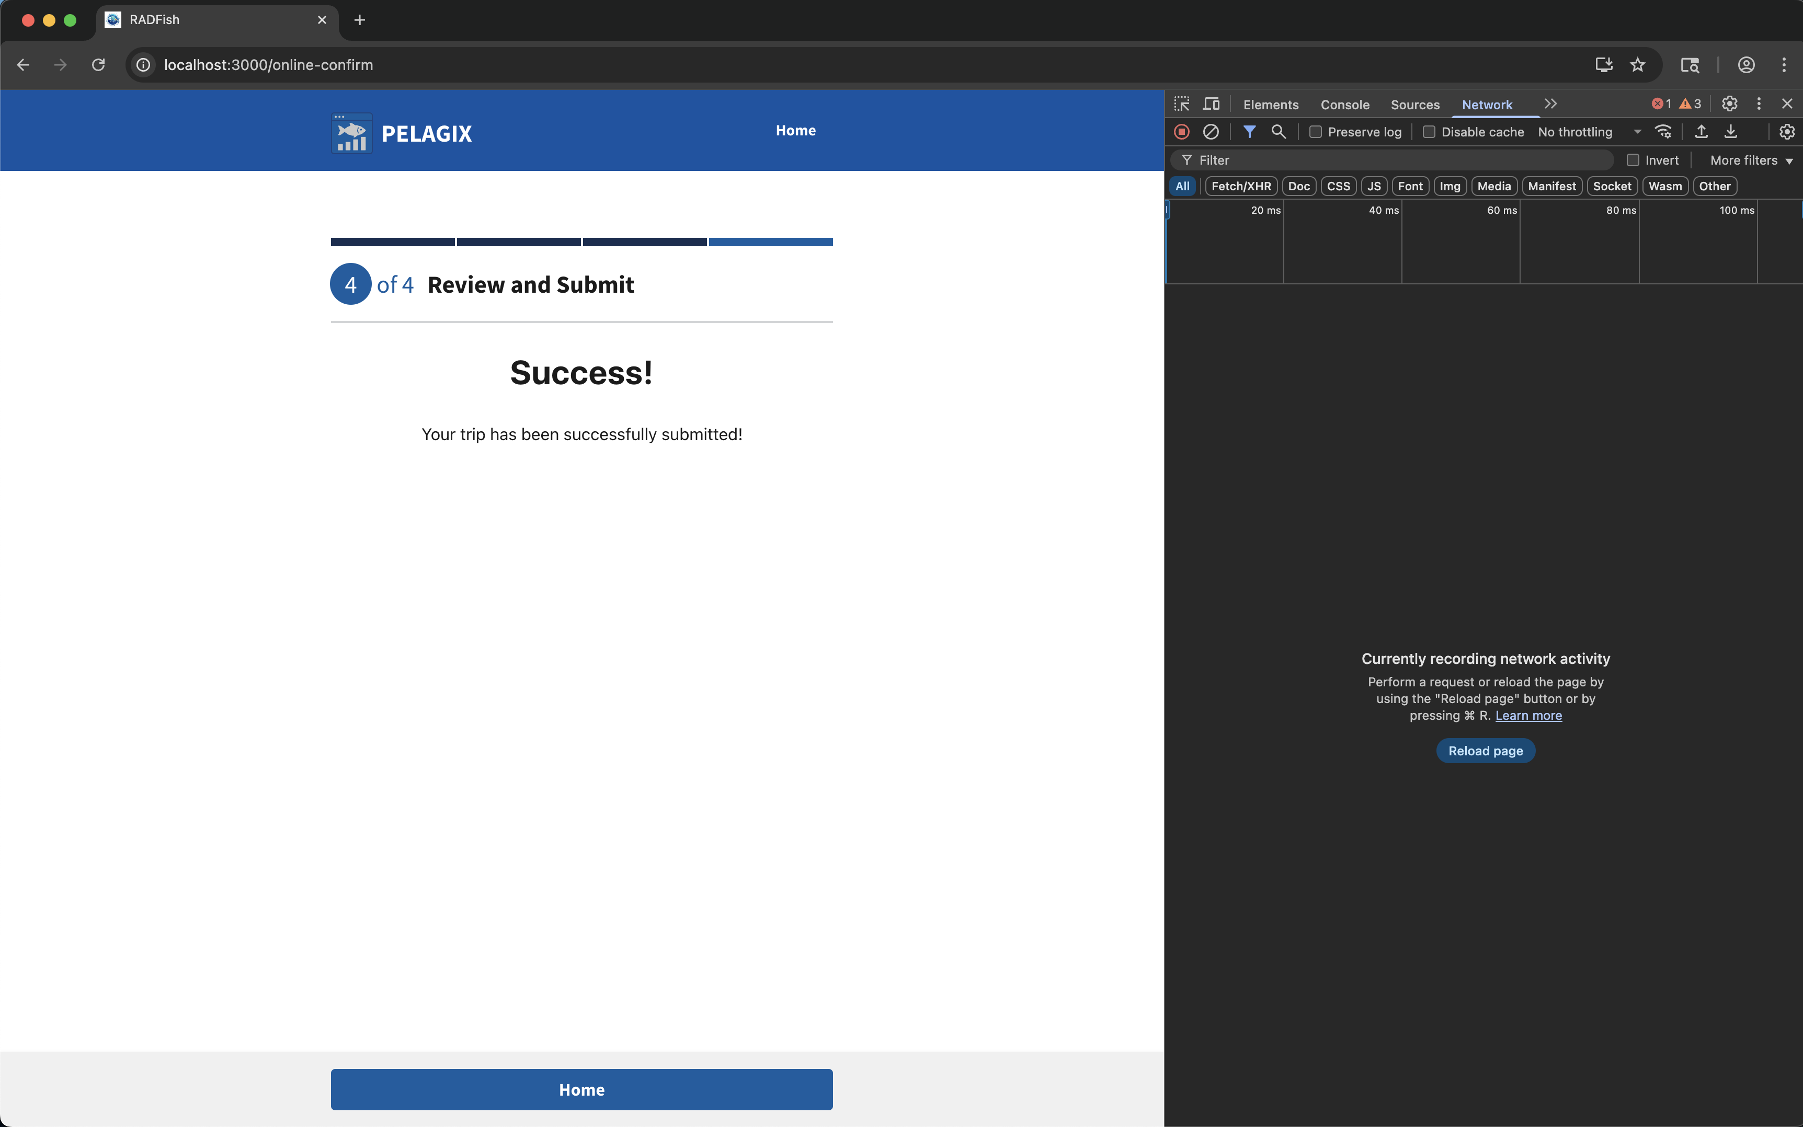Filter requests by Manifest type
This screenshot has width=1803, height=1127.
[1551, 186]
